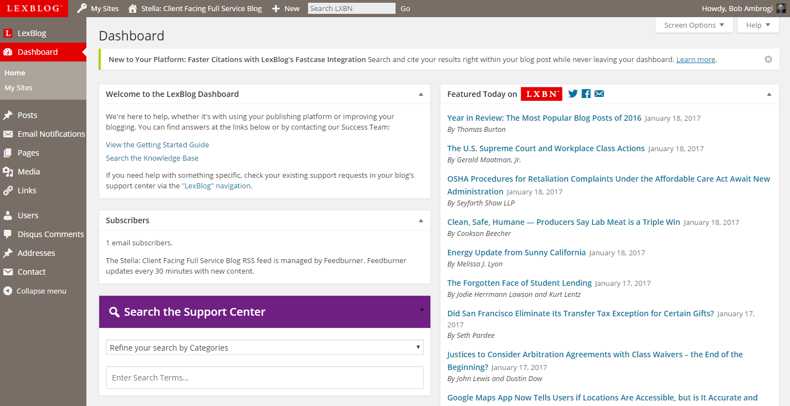Open The Forgotten Face of Student Lending
The height and width of the screenshot is (406, 790).
pyautogui.click(x=520, y=283)
